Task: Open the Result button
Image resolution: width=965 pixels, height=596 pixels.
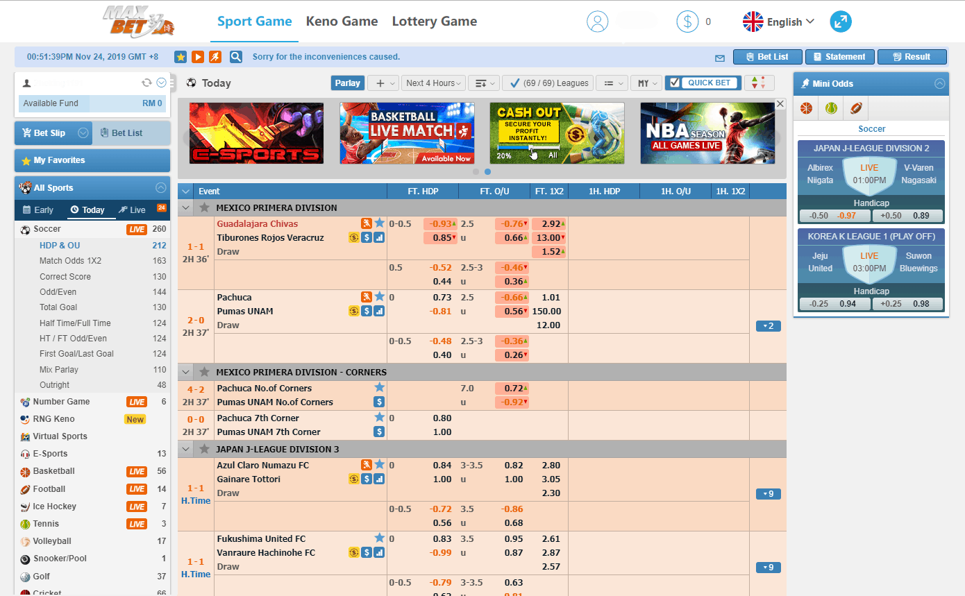Action: (912, 57)
